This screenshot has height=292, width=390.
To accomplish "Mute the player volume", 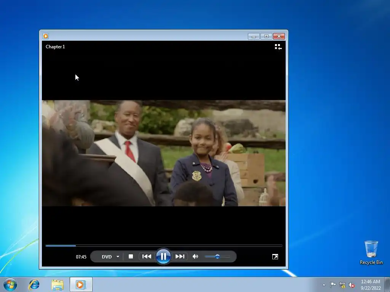I will pos(195,257).
